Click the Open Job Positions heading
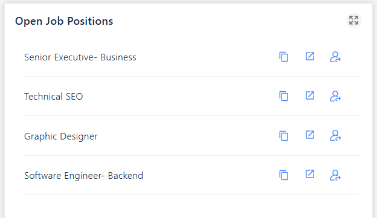The height and width of the screenshot is (218, 377). (x=64, y=21)
